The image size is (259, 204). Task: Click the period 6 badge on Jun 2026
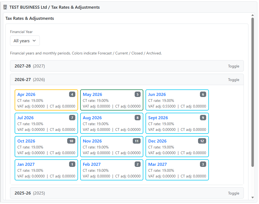point(203,95)
